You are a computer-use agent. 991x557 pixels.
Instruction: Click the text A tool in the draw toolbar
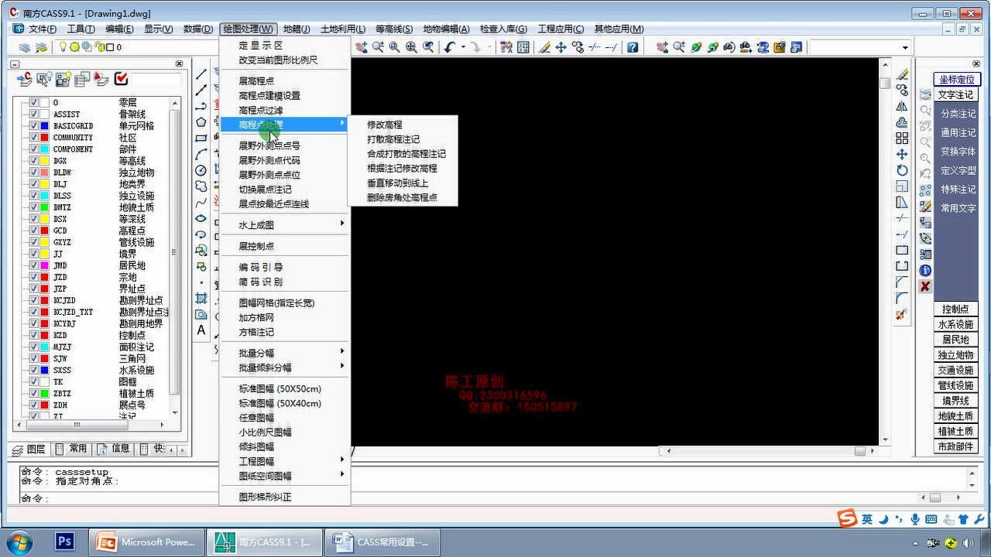pyautogui.click(x=201, y=330)
